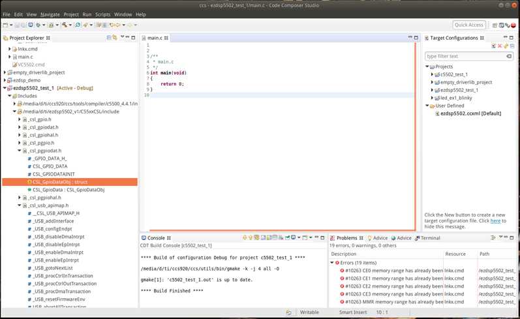520x319 pixels.
Task: Click the 'return 0;' line in editor
Action: [172, 84]
